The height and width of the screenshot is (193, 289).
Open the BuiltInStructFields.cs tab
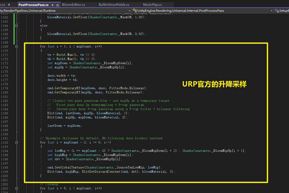[114, 4]
